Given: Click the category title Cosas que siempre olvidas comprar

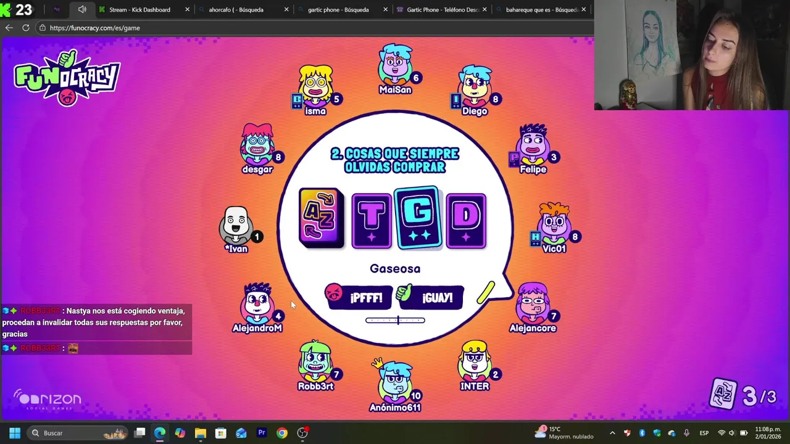Looking at the screenshot, I should (395, 160).
